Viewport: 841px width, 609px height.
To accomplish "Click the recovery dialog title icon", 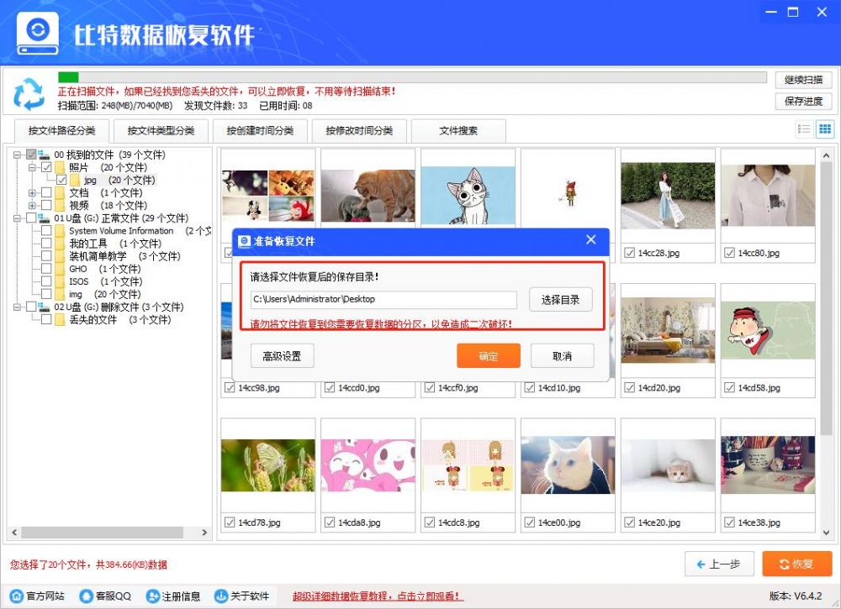I will coord(244,242).
